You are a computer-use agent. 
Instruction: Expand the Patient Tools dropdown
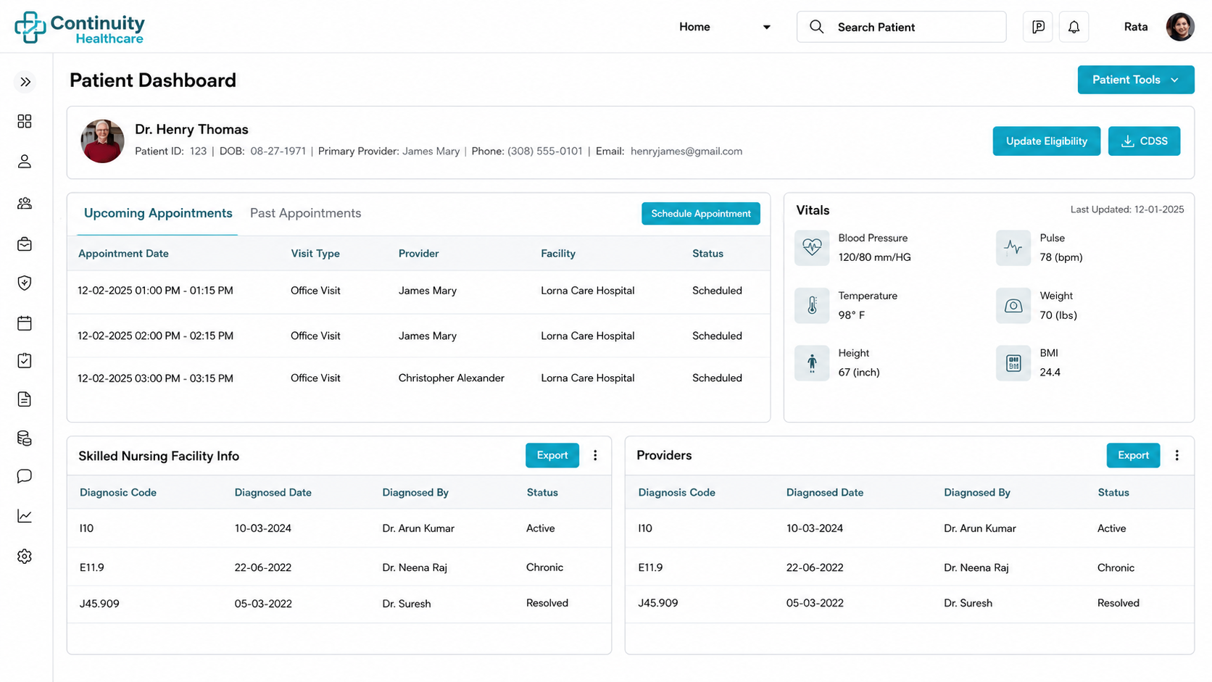point(1136,80)
